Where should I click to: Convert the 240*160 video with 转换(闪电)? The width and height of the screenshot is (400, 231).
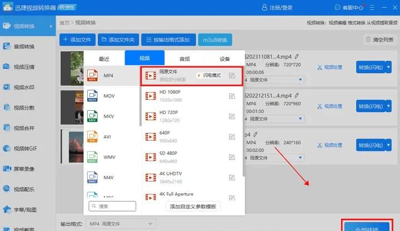coord(371,145)
